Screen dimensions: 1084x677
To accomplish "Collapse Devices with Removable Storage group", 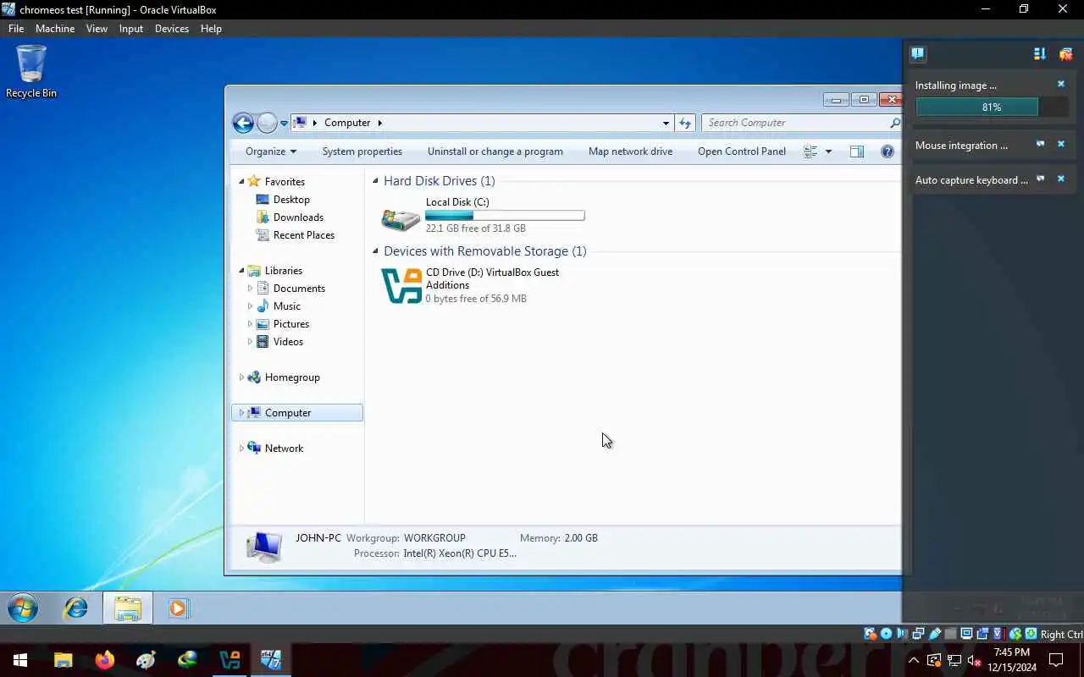I will click(375, 251).
